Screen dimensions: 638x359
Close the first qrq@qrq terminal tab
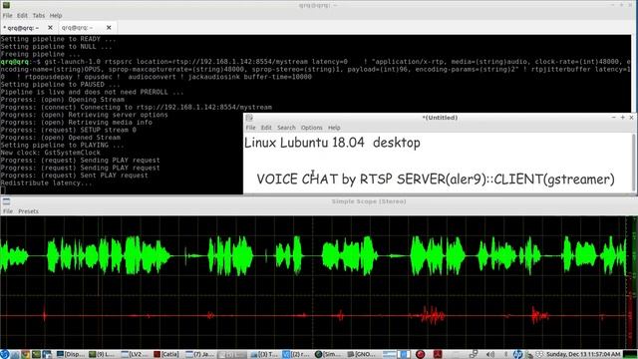coord(50,28)
